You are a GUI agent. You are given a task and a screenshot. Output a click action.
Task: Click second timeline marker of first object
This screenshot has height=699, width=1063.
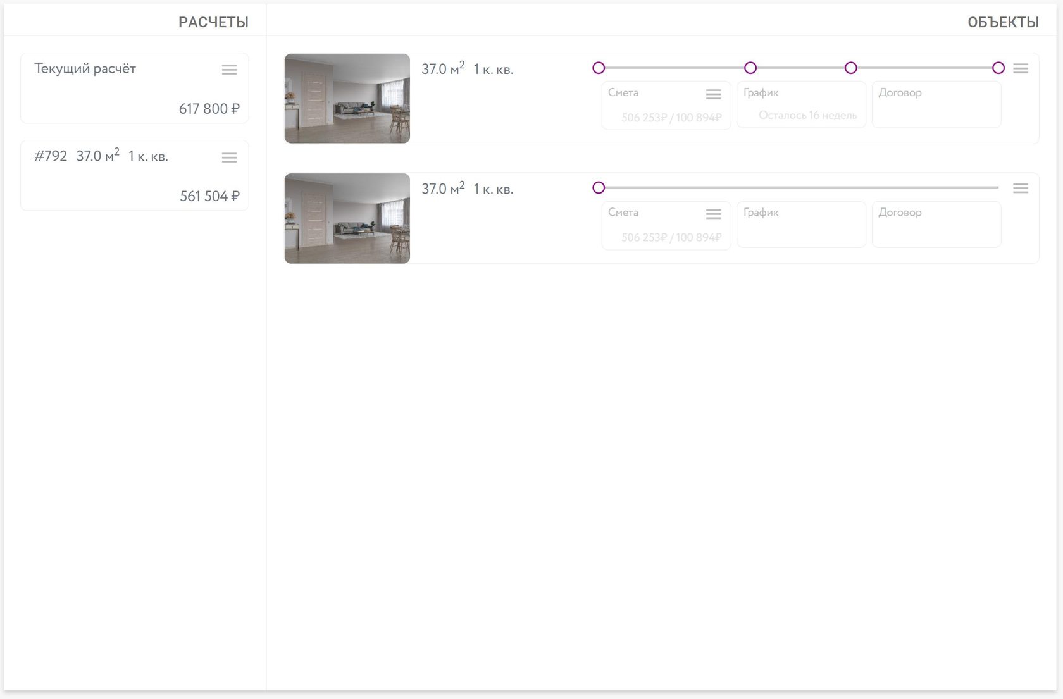pyautogui.click(x=750, y=68)
